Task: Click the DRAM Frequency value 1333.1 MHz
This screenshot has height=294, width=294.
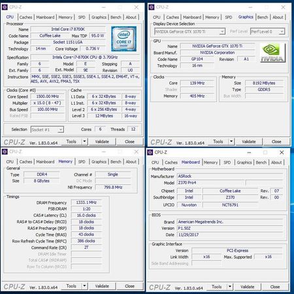Action: click(86, 202)
